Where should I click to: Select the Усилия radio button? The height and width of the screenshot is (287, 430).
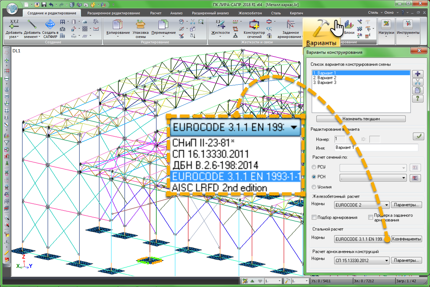pos(314,187)
